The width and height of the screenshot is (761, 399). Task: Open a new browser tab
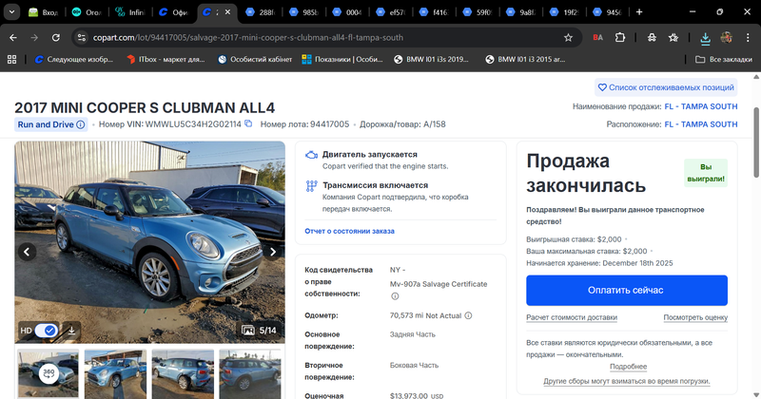[639, 12]
